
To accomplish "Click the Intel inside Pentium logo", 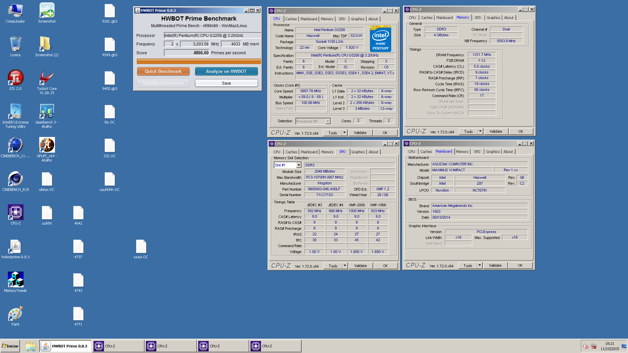I will point(380,39).
